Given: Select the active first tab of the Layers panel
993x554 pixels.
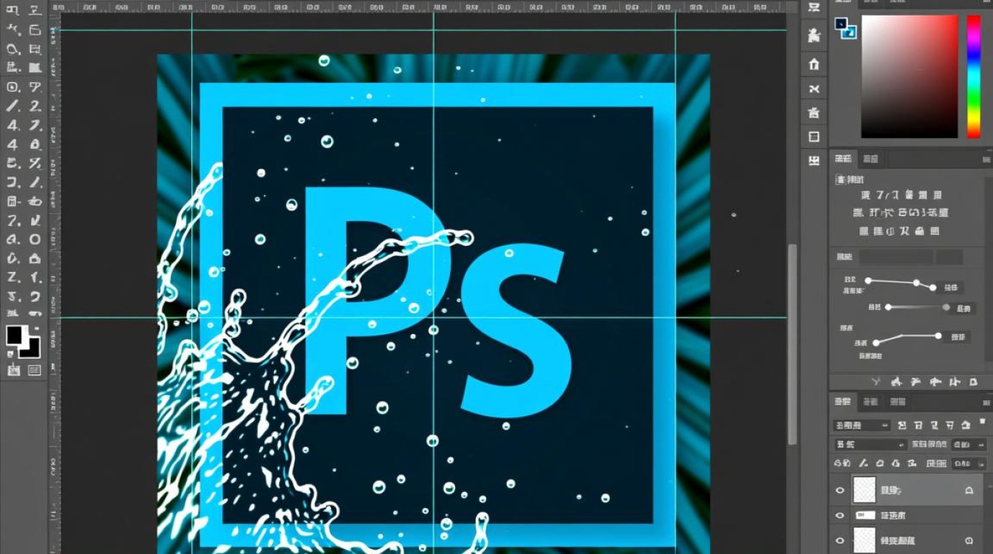Looking at the screenshot, I should pos(842,403).
